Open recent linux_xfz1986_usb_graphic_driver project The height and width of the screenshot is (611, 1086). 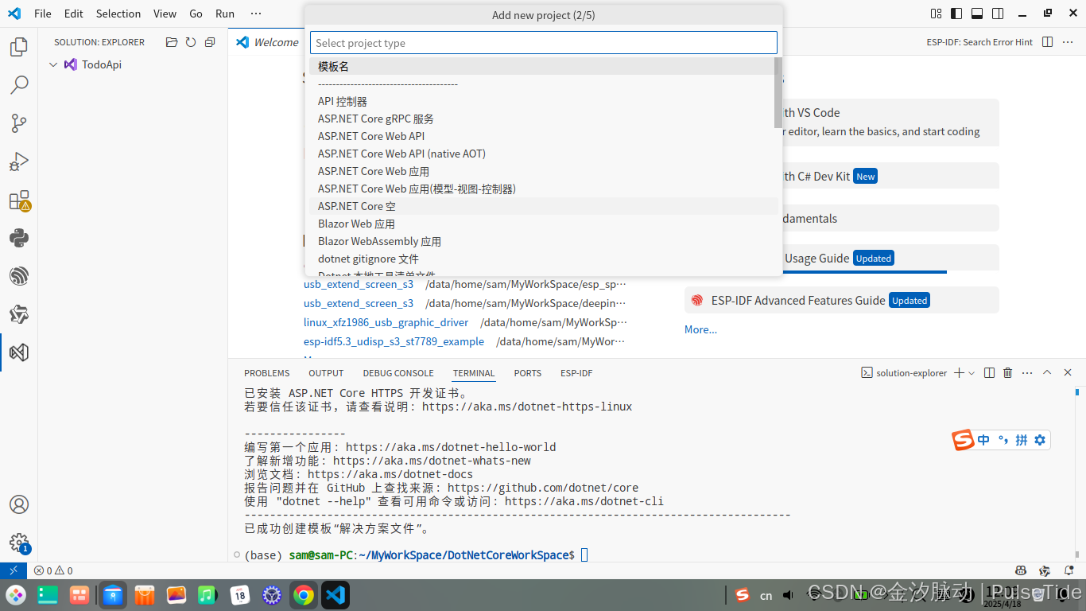click(386, 322)
